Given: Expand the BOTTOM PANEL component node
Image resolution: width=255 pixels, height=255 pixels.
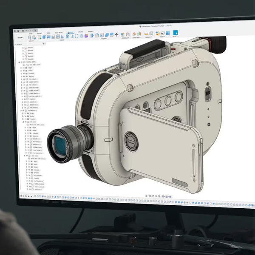Looking at the screenshot, I should (x=22, y=96).
